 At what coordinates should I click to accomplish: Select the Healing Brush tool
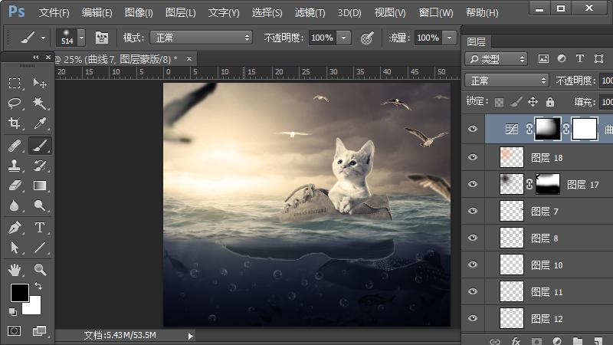click(x=15, y=146)
